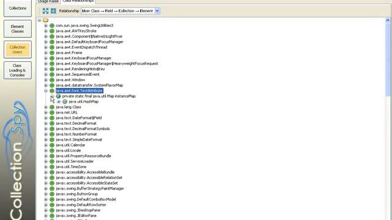Select java.text.DecimalFormatSymbols row
Screen dimensions: 392x220
(83, 129)
